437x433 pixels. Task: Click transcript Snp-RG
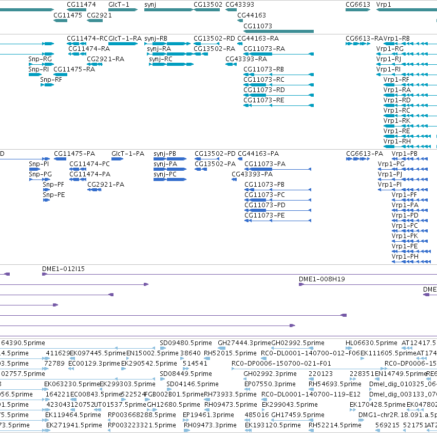(41, 64)
